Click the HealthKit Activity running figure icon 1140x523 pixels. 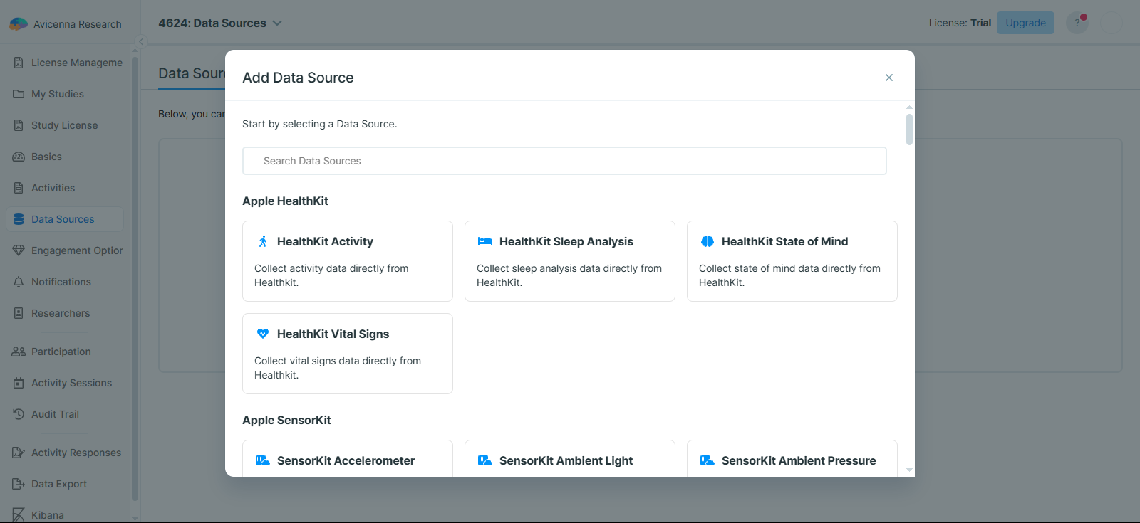[263, 242]
